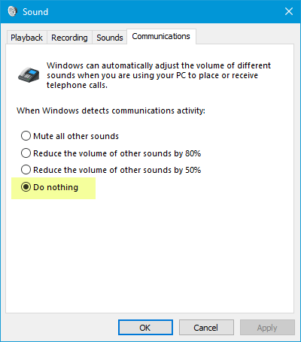
Task: Click the 'Reduce the volume of other sounds by 80%' label
Action: click(x=117, y=153)
